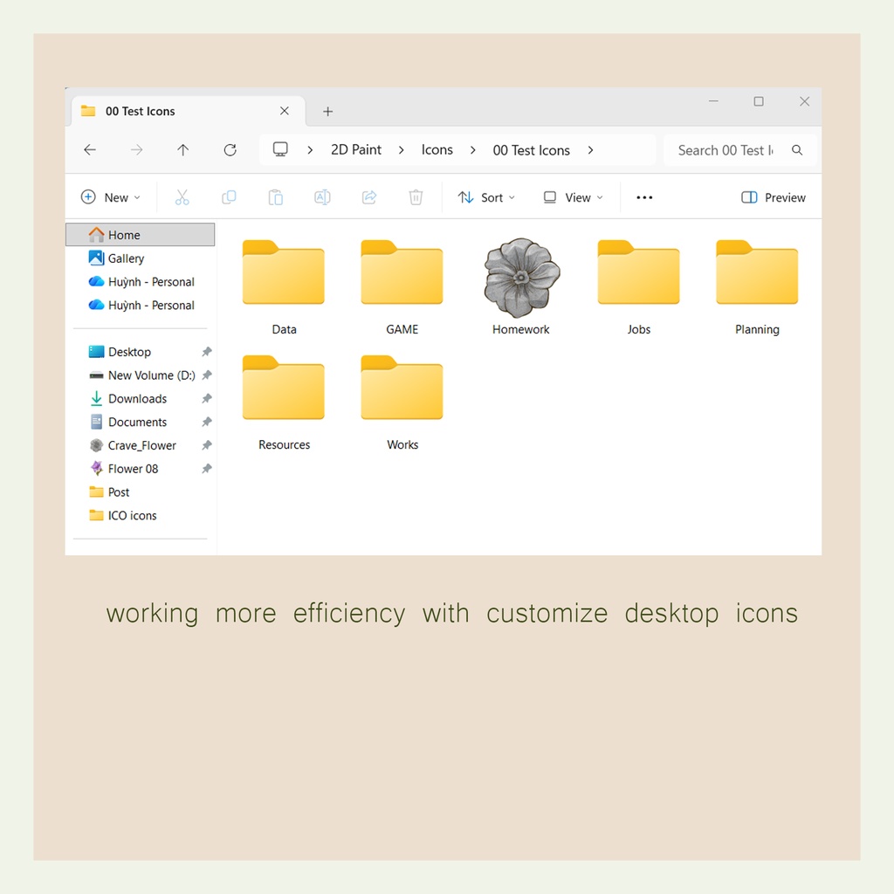Click the Copy icon
894x894 pixels.
[229, 197]
